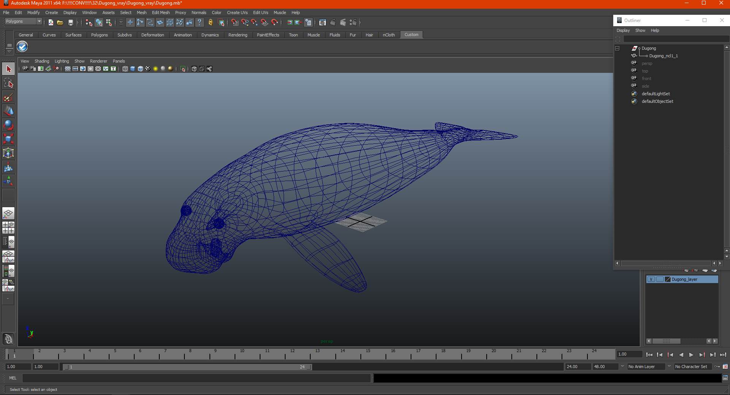Open the shelf options arrow menu
Image resolution: width=730 pixels, height=395 pixels.
point(9,51)
